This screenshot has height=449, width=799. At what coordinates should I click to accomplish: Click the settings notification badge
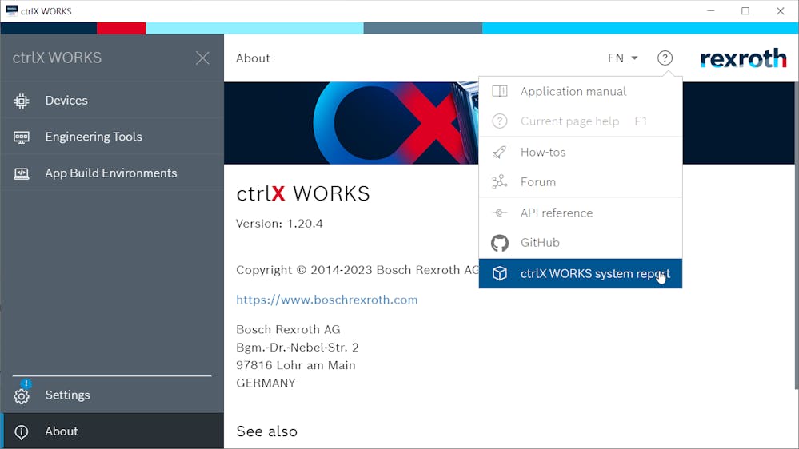click(26, 383)
